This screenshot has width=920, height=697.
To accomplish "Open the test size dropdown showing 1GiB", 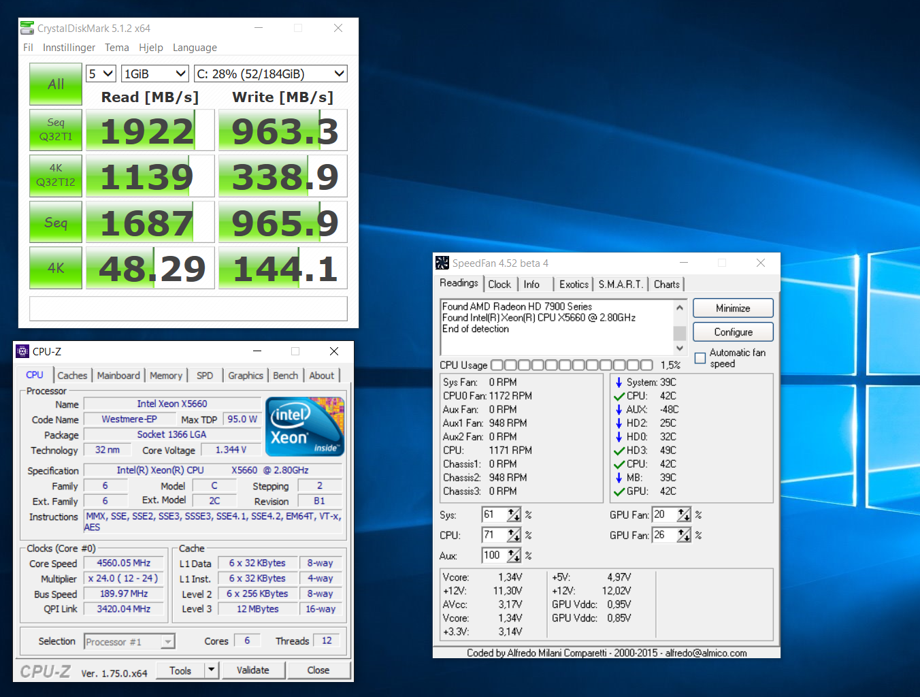I will [155, 74].
